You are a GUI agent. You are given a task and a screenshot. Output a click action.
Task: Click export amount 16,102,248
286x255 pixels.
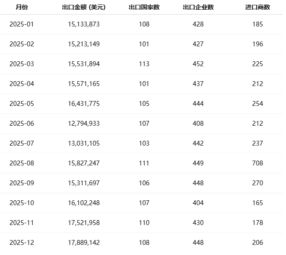click(x=84, y=203)
